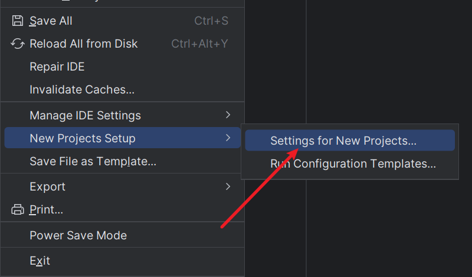Expand the Export submenu arrow
This screenshot has width=472, height=277.
pos(228,186)
